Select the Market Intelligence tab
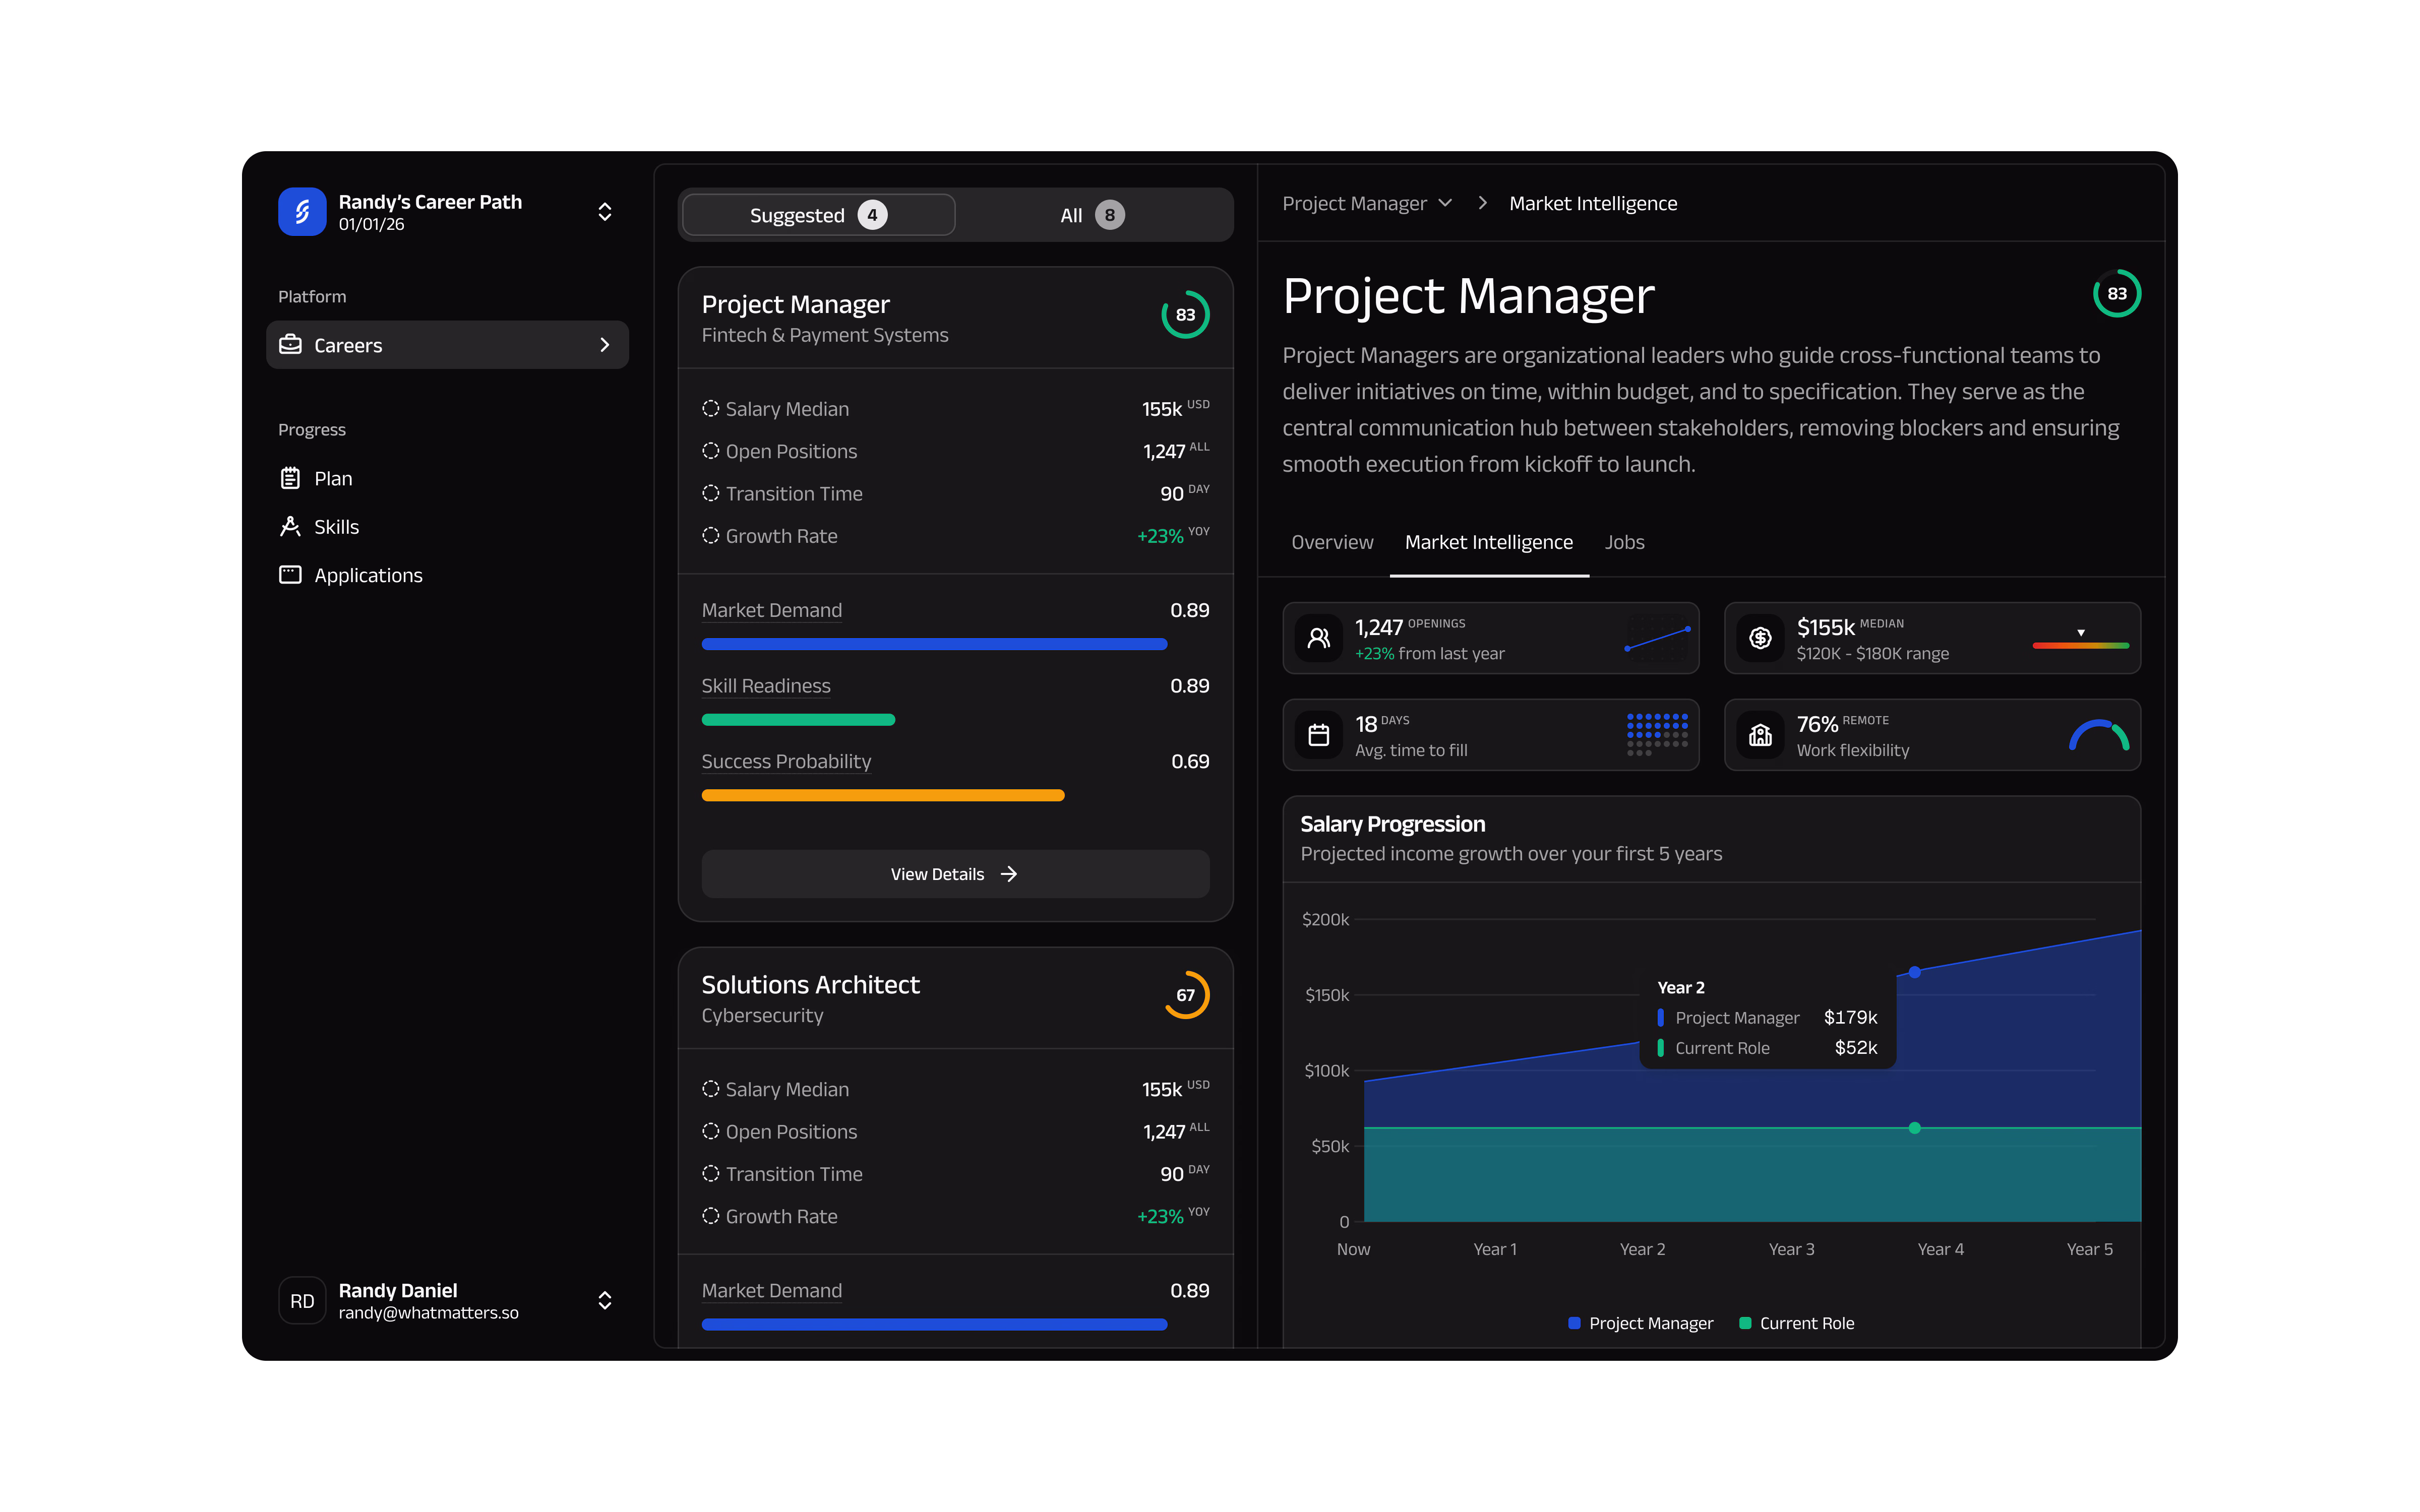Viewport: 2420px width, 1512px height. point(1488,542)
